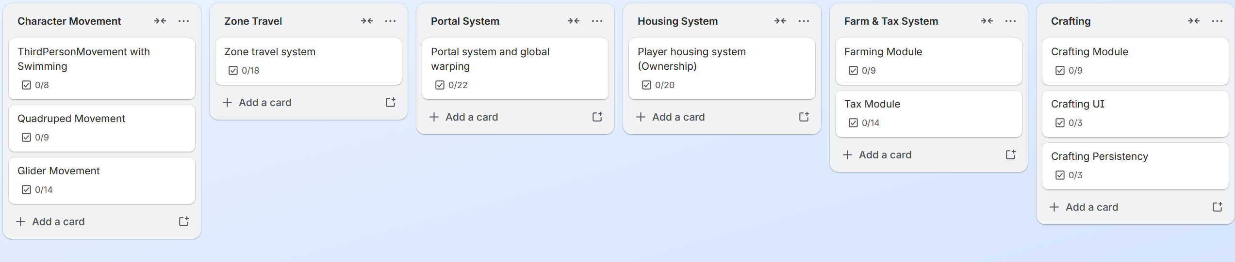Screen dimensions: 1235x262
Task: Click the Crafting Persistency checklist badge
Action: (1069, 175)
